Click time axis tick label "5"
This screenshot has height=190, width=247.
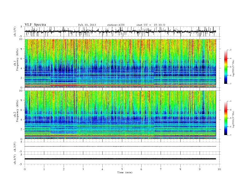[x=122, y=169]
